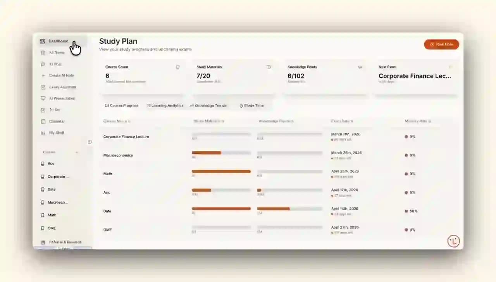Click the smiley assistant icon in the corner
Screen dimensions: 496x282
pyautogui.click(x=453, y=241)
